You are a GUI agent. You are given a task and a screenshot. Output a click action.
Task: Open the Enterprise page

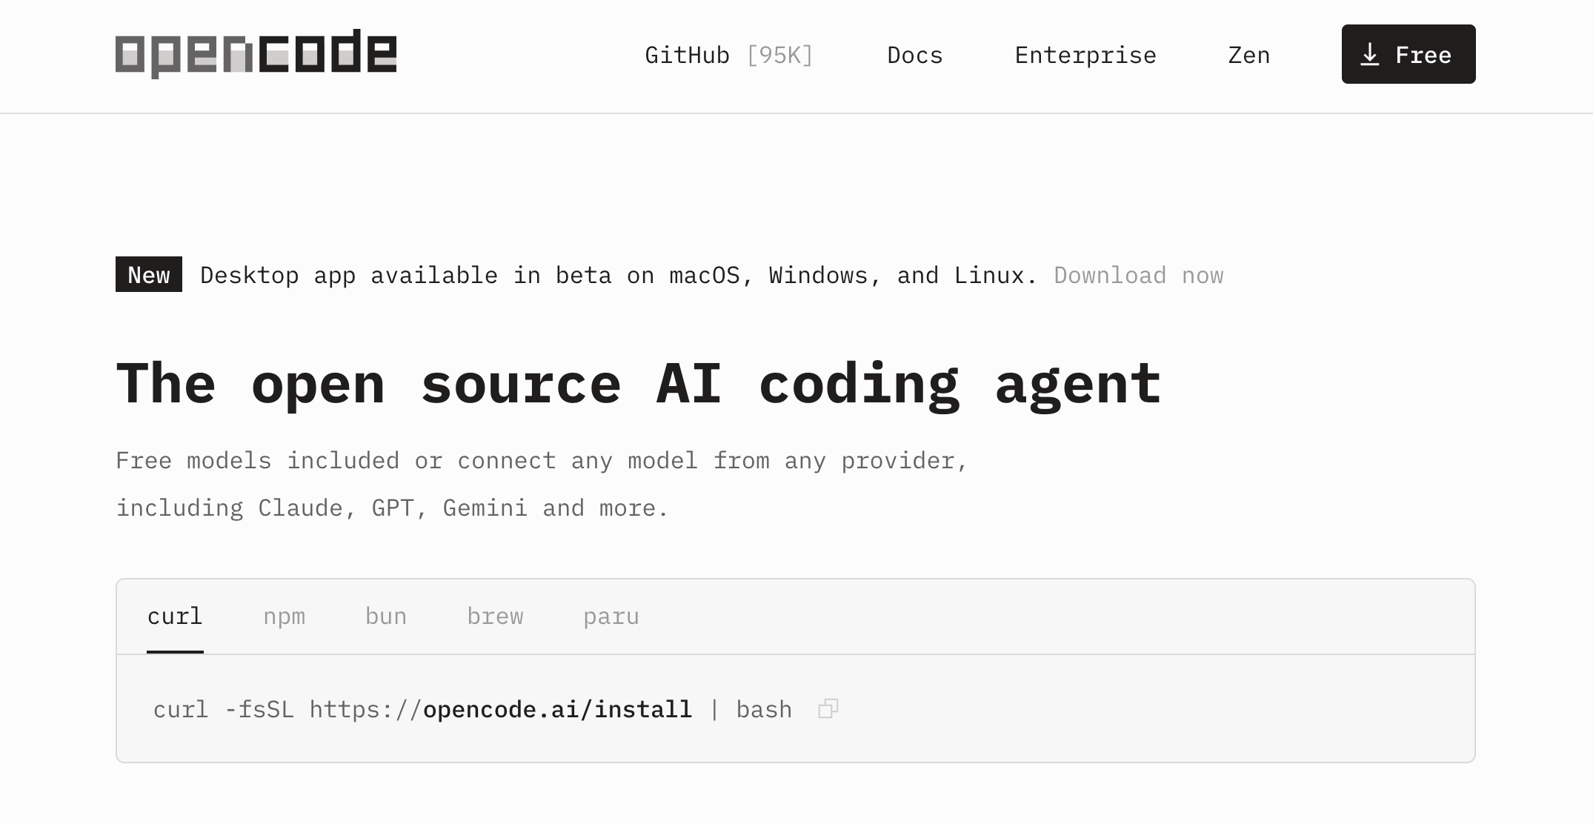(x=1085, y=55)
